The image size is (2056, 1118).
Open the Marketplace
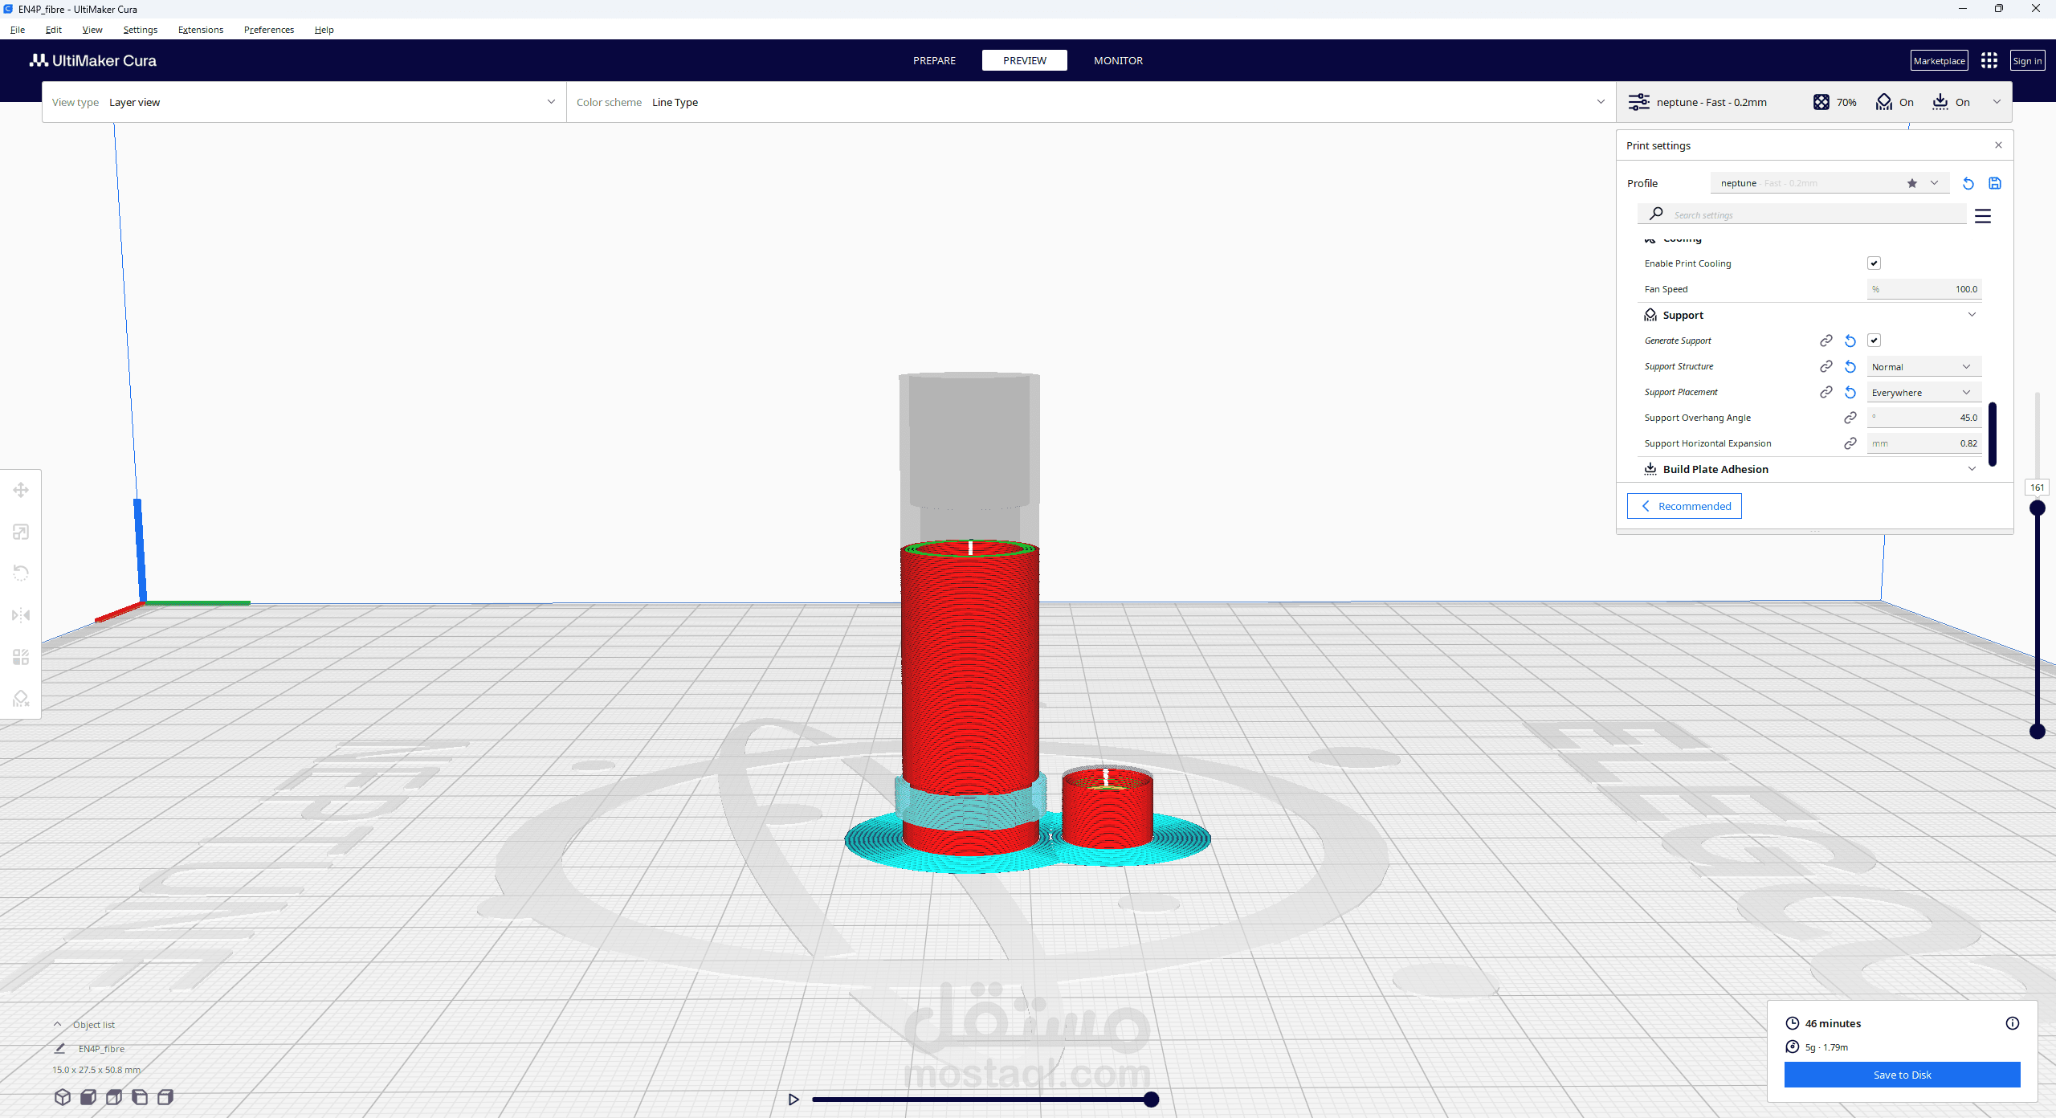click(1939, 61)
